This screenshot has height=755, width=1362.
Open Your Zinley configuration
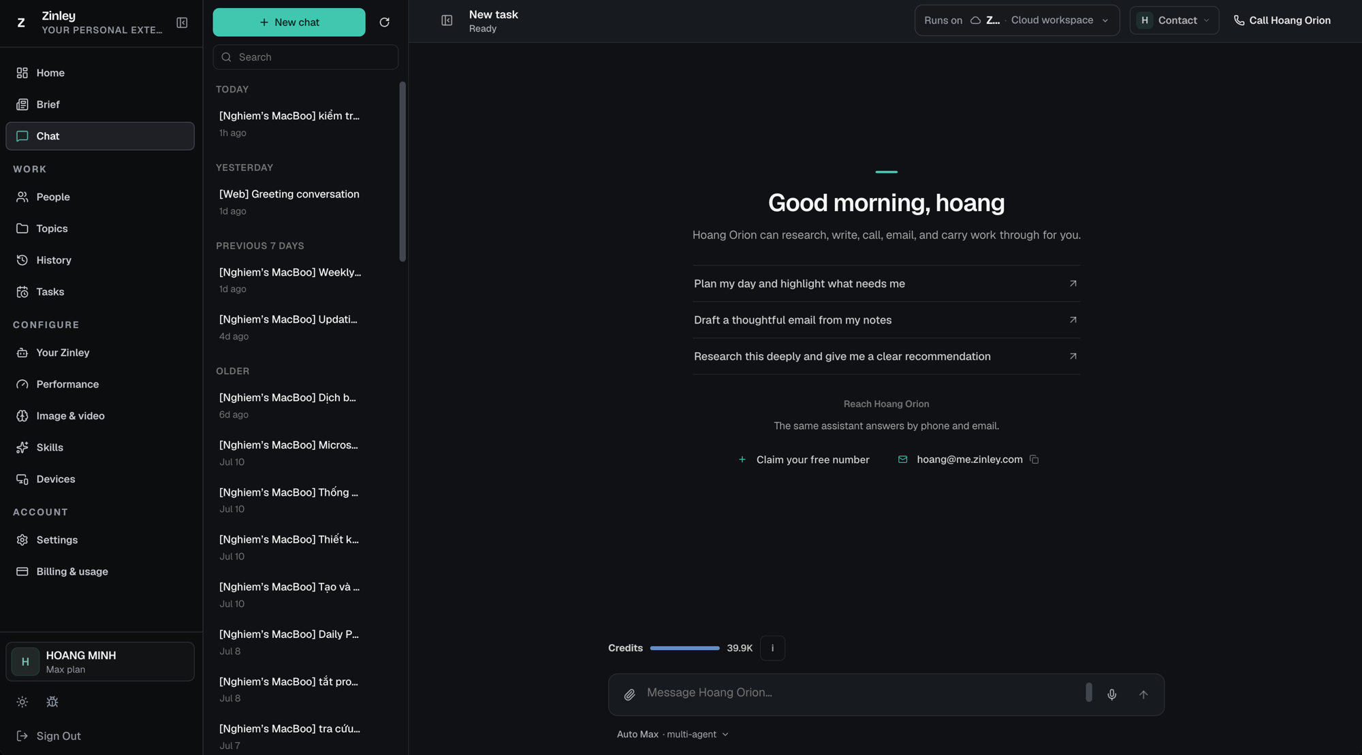[100, 353]
